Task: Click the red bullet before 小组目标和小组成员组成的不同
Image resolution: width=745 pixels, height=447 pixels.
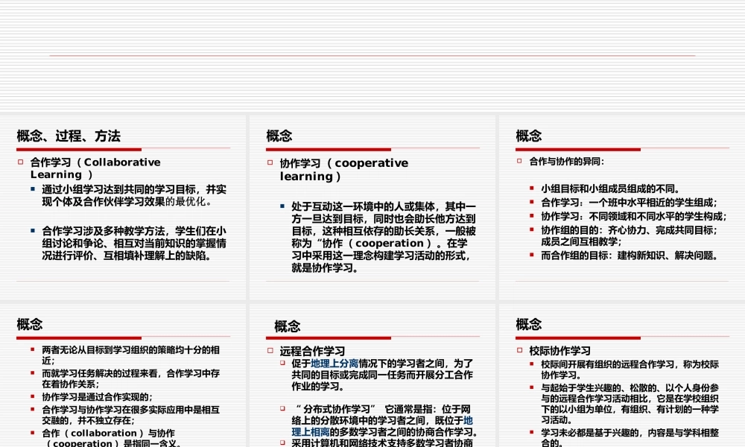Action: coord(532,188)
